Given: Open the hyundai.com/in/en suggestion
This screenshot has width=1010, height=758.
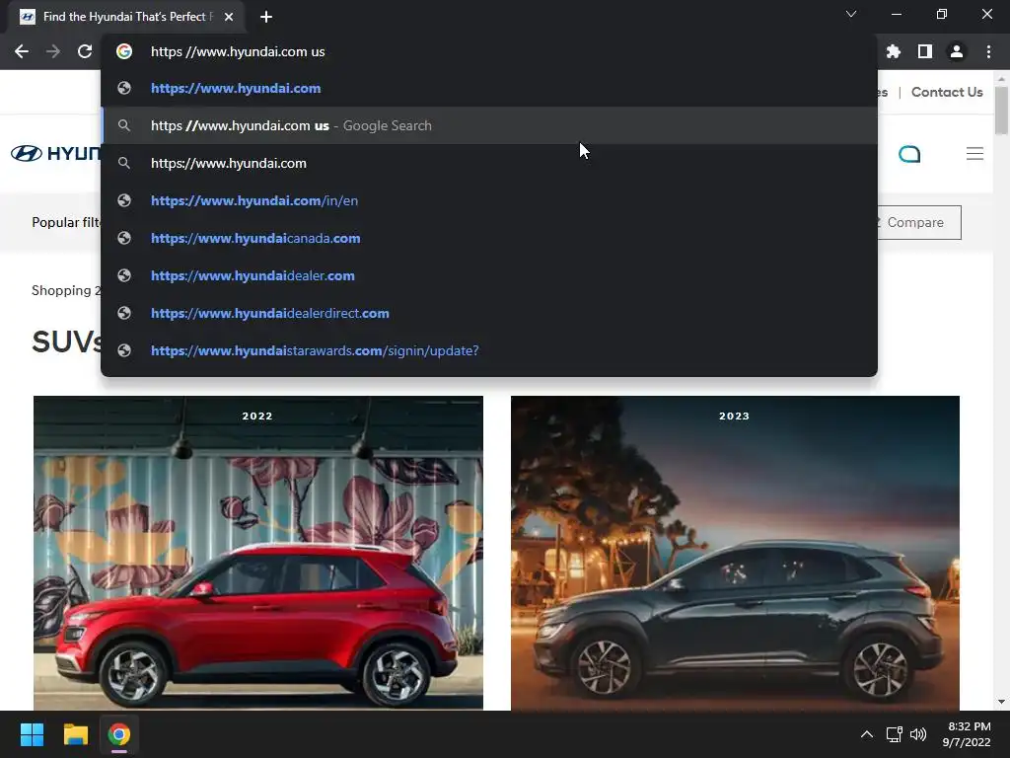Looking at the screenshot, I should pyautogui.click(x=489, y=200).
